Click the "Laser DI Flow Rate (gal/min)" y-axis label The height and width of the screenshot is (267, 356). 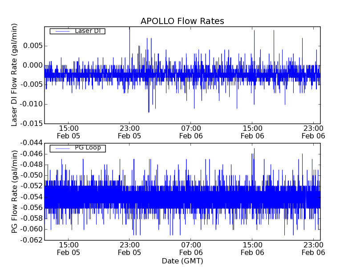coord(15,75)
